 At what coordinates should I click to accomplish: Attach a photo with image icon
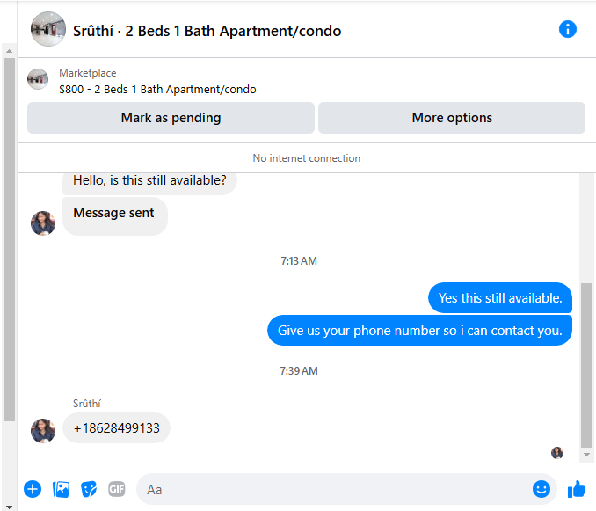click(x=61, y=489)
